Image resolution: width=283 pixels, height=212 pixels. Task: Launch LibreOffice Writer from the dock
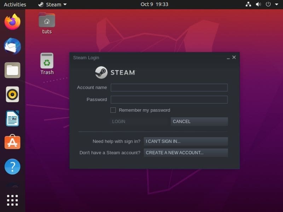click(12, 118)
